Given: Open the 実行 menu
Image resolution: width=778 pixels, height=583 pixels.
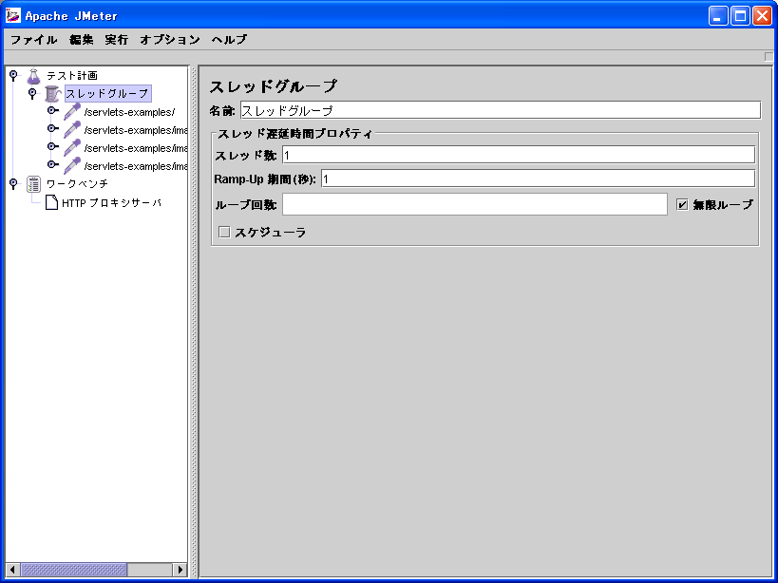Looking at the screenshot, I should coord(117,40).
